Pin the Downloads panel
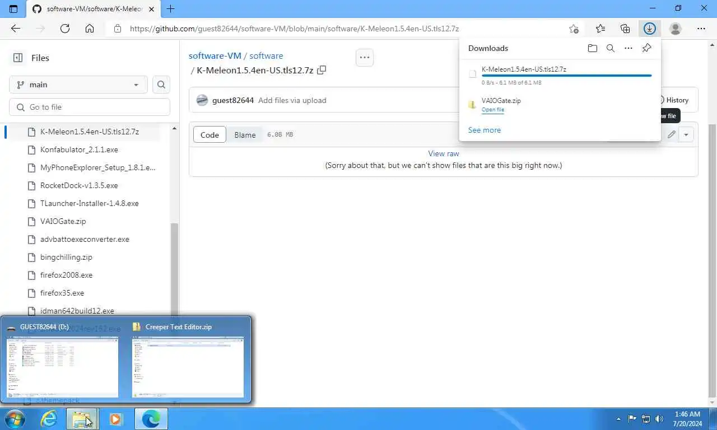The width and height of the screenshot is (717, 430). [646, 48]
